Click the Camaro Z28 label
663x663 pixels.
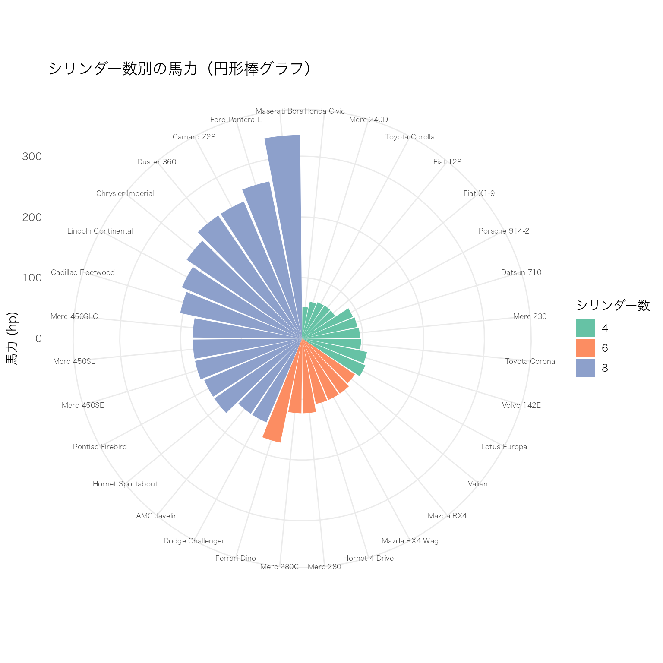[194, 137]
